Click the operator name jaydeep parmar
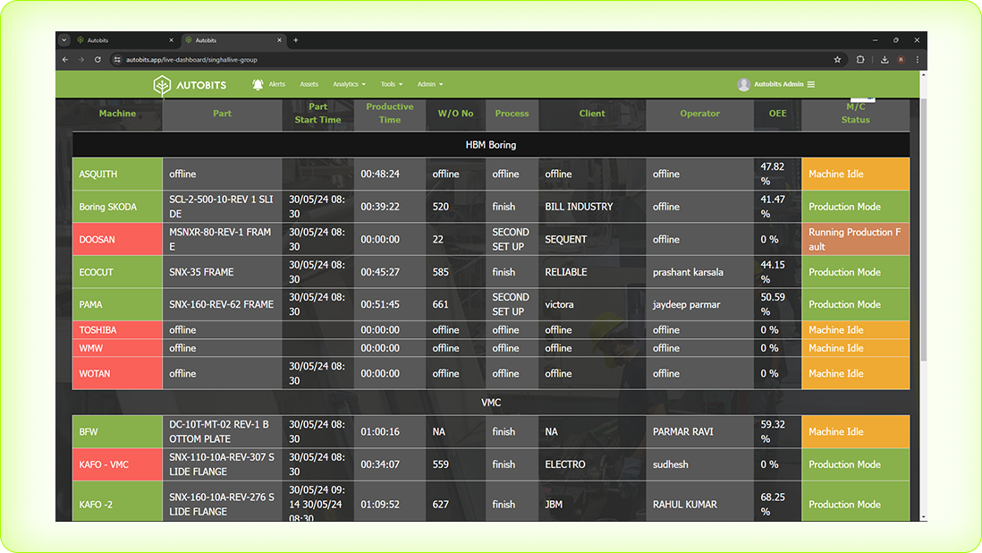This screenshot has width=982, height=553. (x=686, y=305)
